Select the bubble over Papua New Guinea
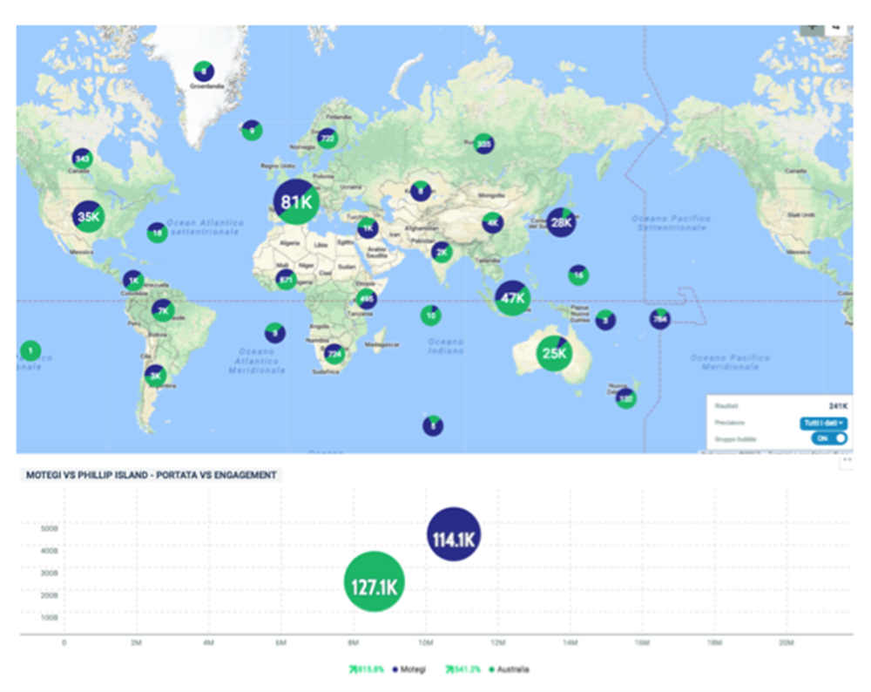This screenshot has width=871, height=692. pos(605,320)
